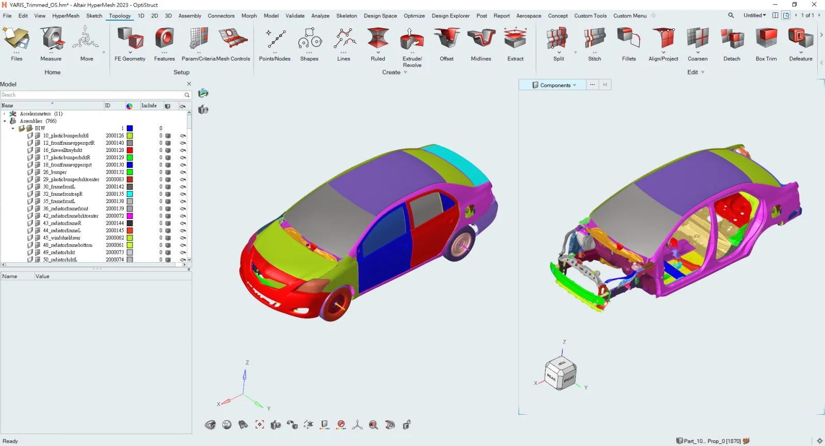
Task: Open the Components selector dropdown
Action: [554, 85]
